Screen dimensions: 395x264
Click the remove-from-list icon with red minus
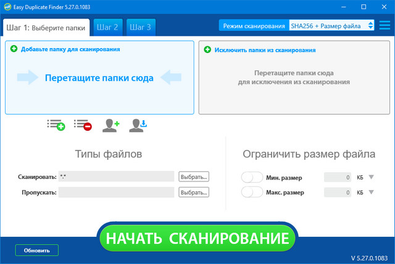click(83, 125)
